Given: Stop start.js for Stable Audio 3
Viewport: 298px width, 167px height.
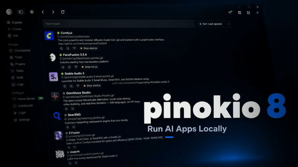Looking at the screenshot, I should (92, 86).
